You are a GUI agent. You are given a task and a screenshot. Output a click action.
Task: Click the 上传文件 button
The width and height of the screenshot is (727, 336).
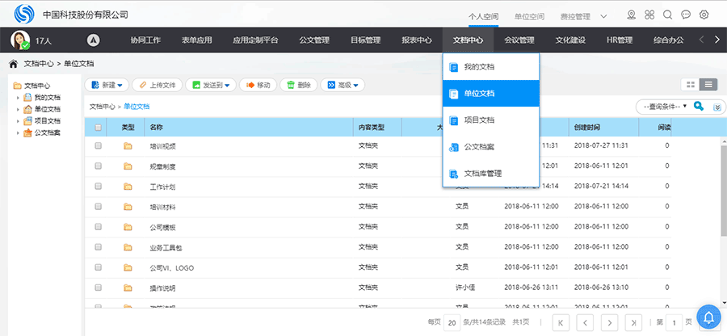[x=157, y=85]
